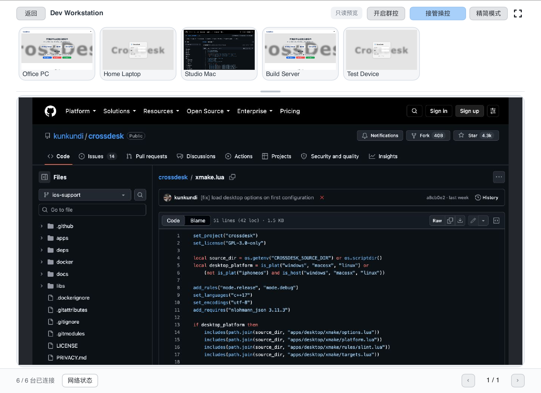The width and height of the screenshot is (541, 393).
Task: Click the edit file pencil icon
Action: pyautogui.click(x=473, y=220)
